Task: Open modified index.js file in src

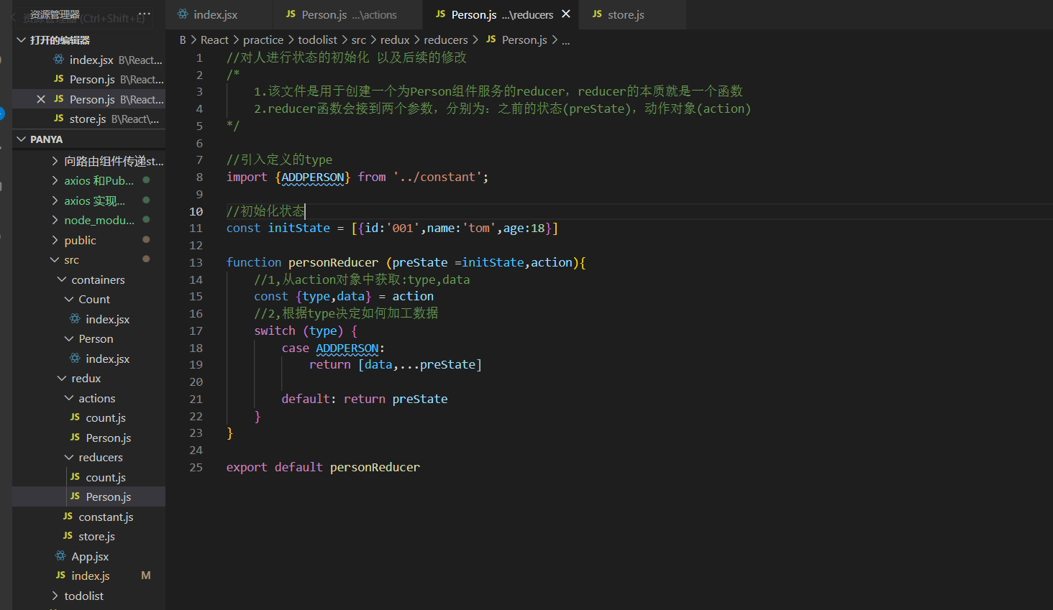Action: pos(89,576)
